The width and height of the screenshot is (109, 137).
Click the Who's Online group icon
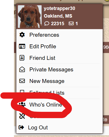pos(22,104)
